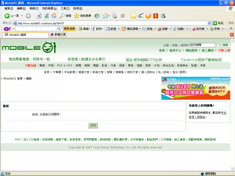Refresh the page using the toolbar icon
Image resolution: width=235 pixels, height=176 pixels.
point(47,16)
